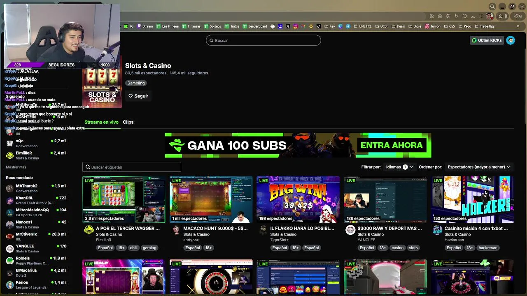527x296 pixels.
Task: Open the Pago bookmark folder
Action: pos(464,26)
